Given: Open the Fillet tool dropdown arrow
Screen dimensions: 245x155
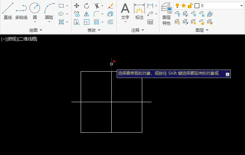Looking at the screenshot, I should tap(102, 14).
